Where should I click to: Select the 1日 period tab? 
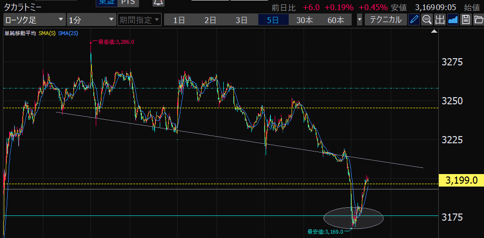[x=179, y=20]
